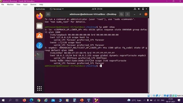Show hidden Windows tray icons
The width and height of the screenshot is (183, 103).
click(144, 100)
